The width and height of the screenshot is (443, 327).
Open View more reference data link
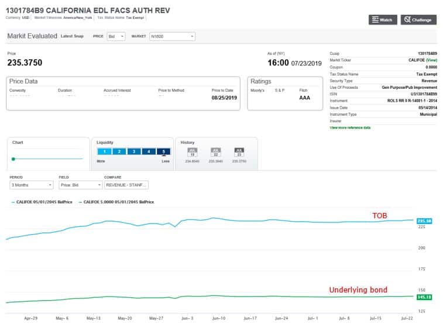click(x=350, y=128)
